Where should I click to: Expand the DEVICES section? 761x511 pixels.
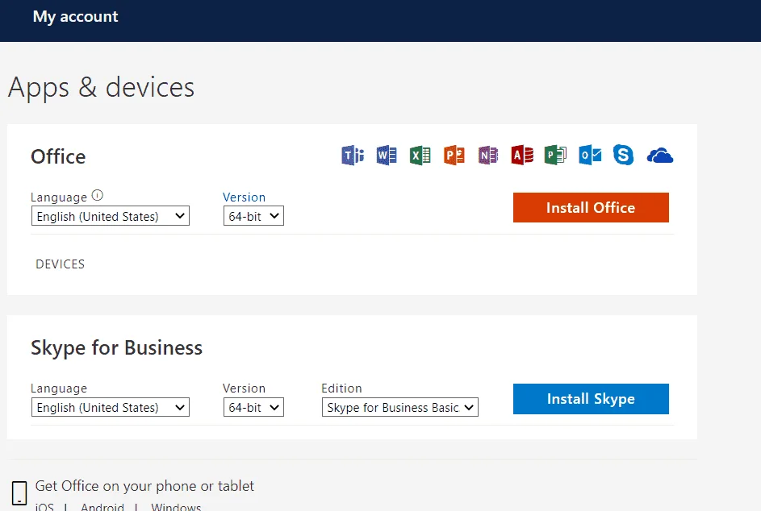tap(61, 264)
